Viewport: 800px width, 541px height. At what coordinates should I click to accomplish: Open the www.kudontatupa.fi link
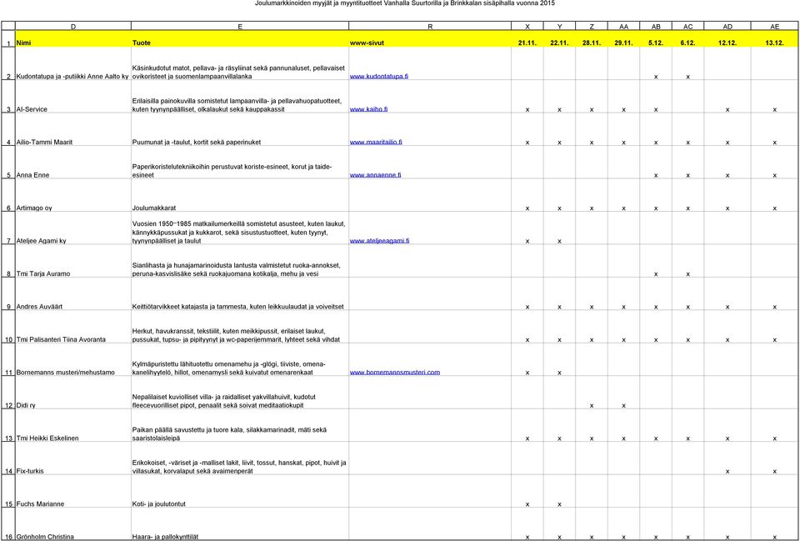[x=378, y=77]
